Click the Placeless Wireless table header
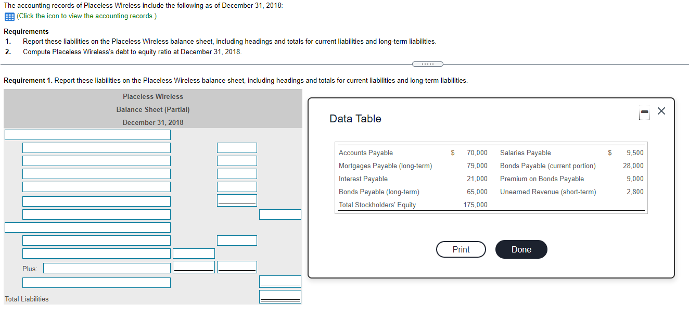 click(153, 96)
